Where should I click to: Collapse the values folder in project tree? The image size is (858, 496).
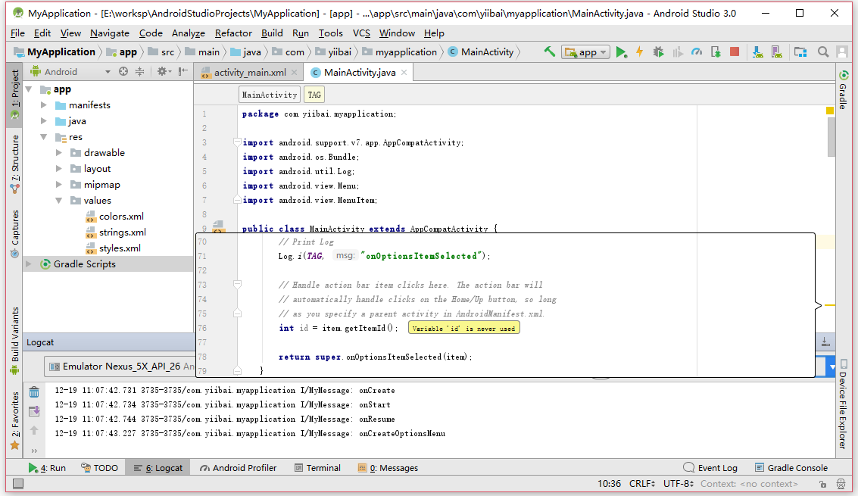click(x=59, y=201)
